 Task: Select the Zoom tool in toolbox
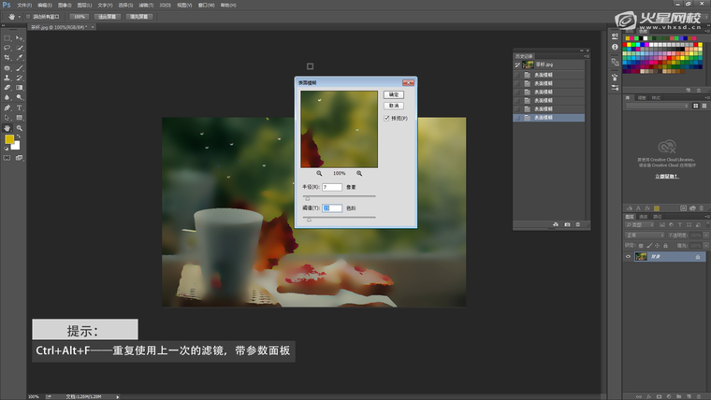click(x=19, y=128)
